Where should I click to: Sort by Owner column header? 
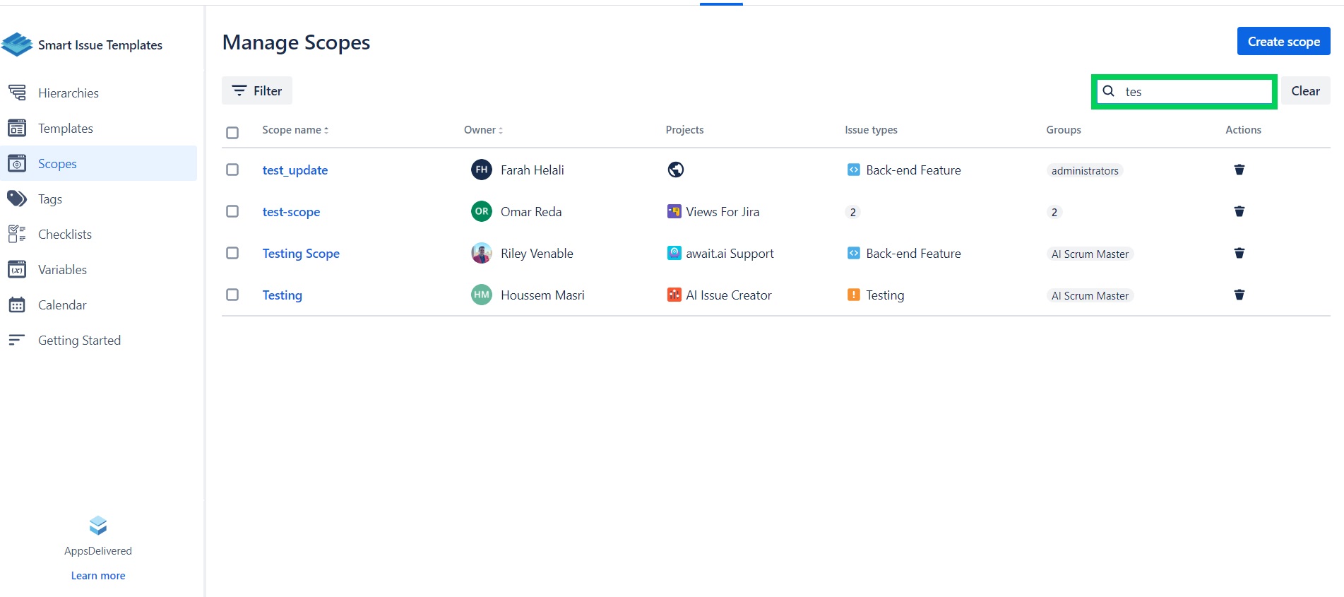(483, 130)
